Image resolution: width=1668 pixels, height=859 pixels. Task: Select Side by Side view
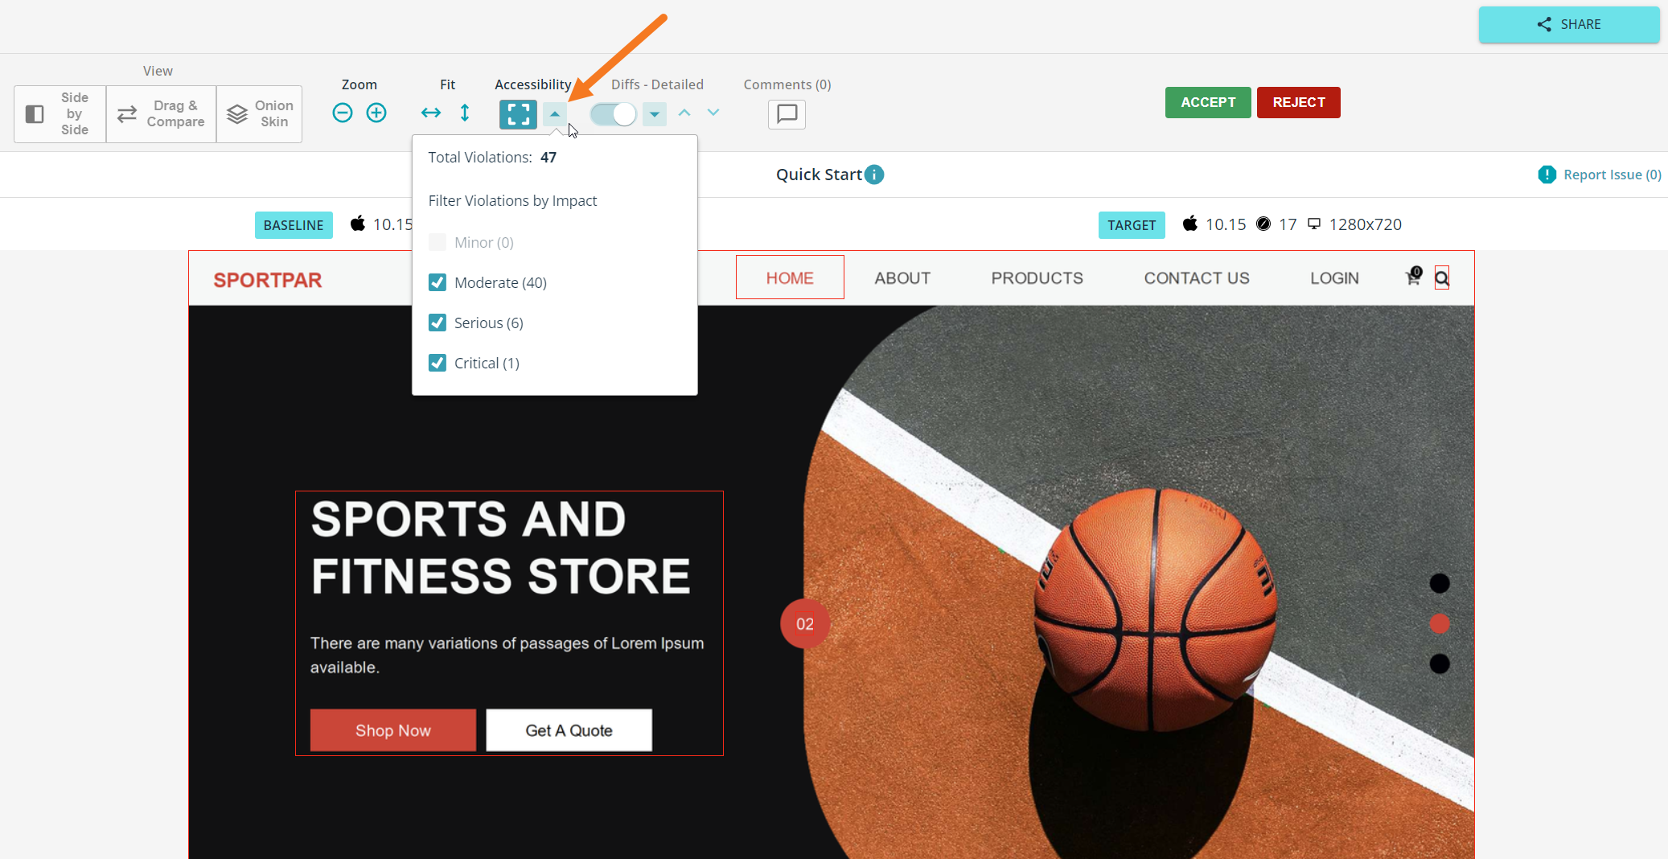pos(60,114)
